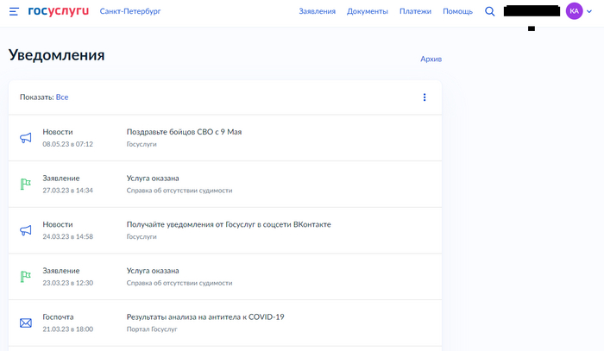The width and height of the screenshot is (604, 351).
Task: Open COVID-19 antibody results notification
Action: [x=225, y=323]
